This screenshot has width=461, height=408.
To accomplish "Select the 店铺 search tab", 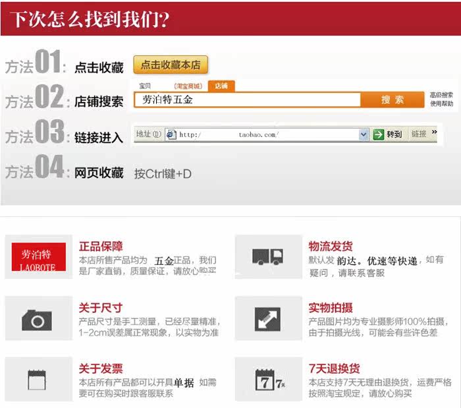I will pyautogui.click(x=221, y=86).
